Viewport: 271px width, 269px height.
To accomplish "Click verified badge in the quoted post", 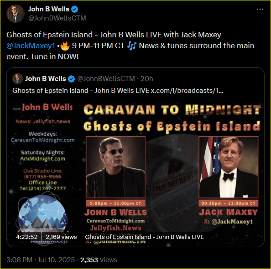I will [71, 79].
